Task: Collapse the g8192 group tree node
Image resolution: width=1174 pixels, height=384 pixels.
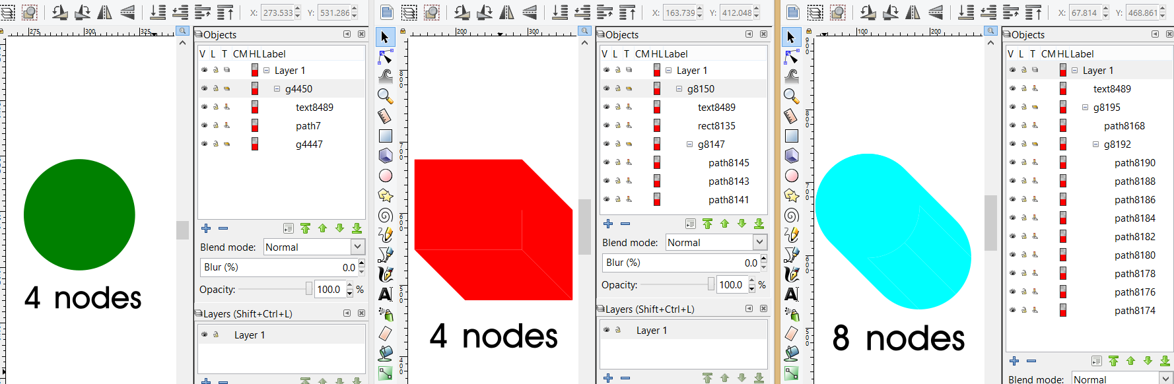Action: [1096, 144]
